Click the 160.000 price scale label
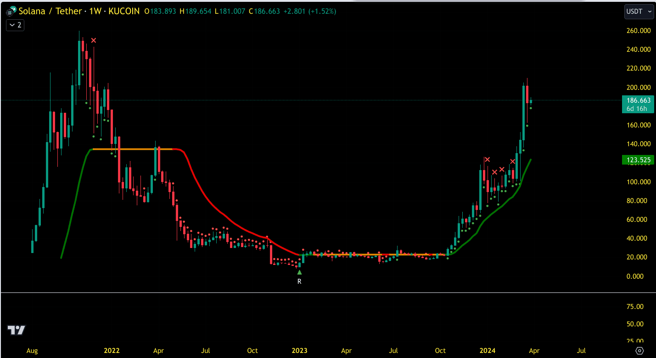This screenshot has width=656, height=358. (x=639, y=125)
